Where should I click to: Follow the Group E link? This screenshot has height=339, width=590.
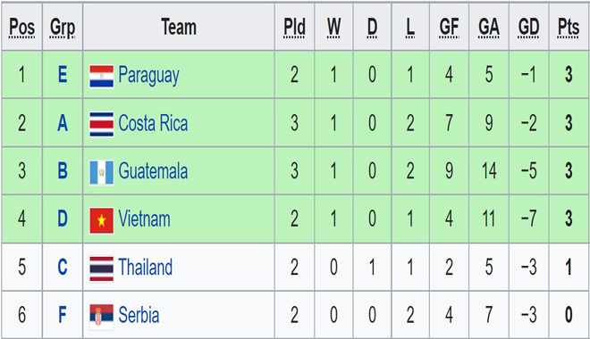point(63,74)
